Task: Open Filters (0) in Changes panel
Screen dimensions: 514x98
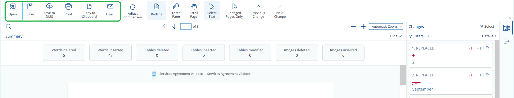Action: (x=419, y=36)
